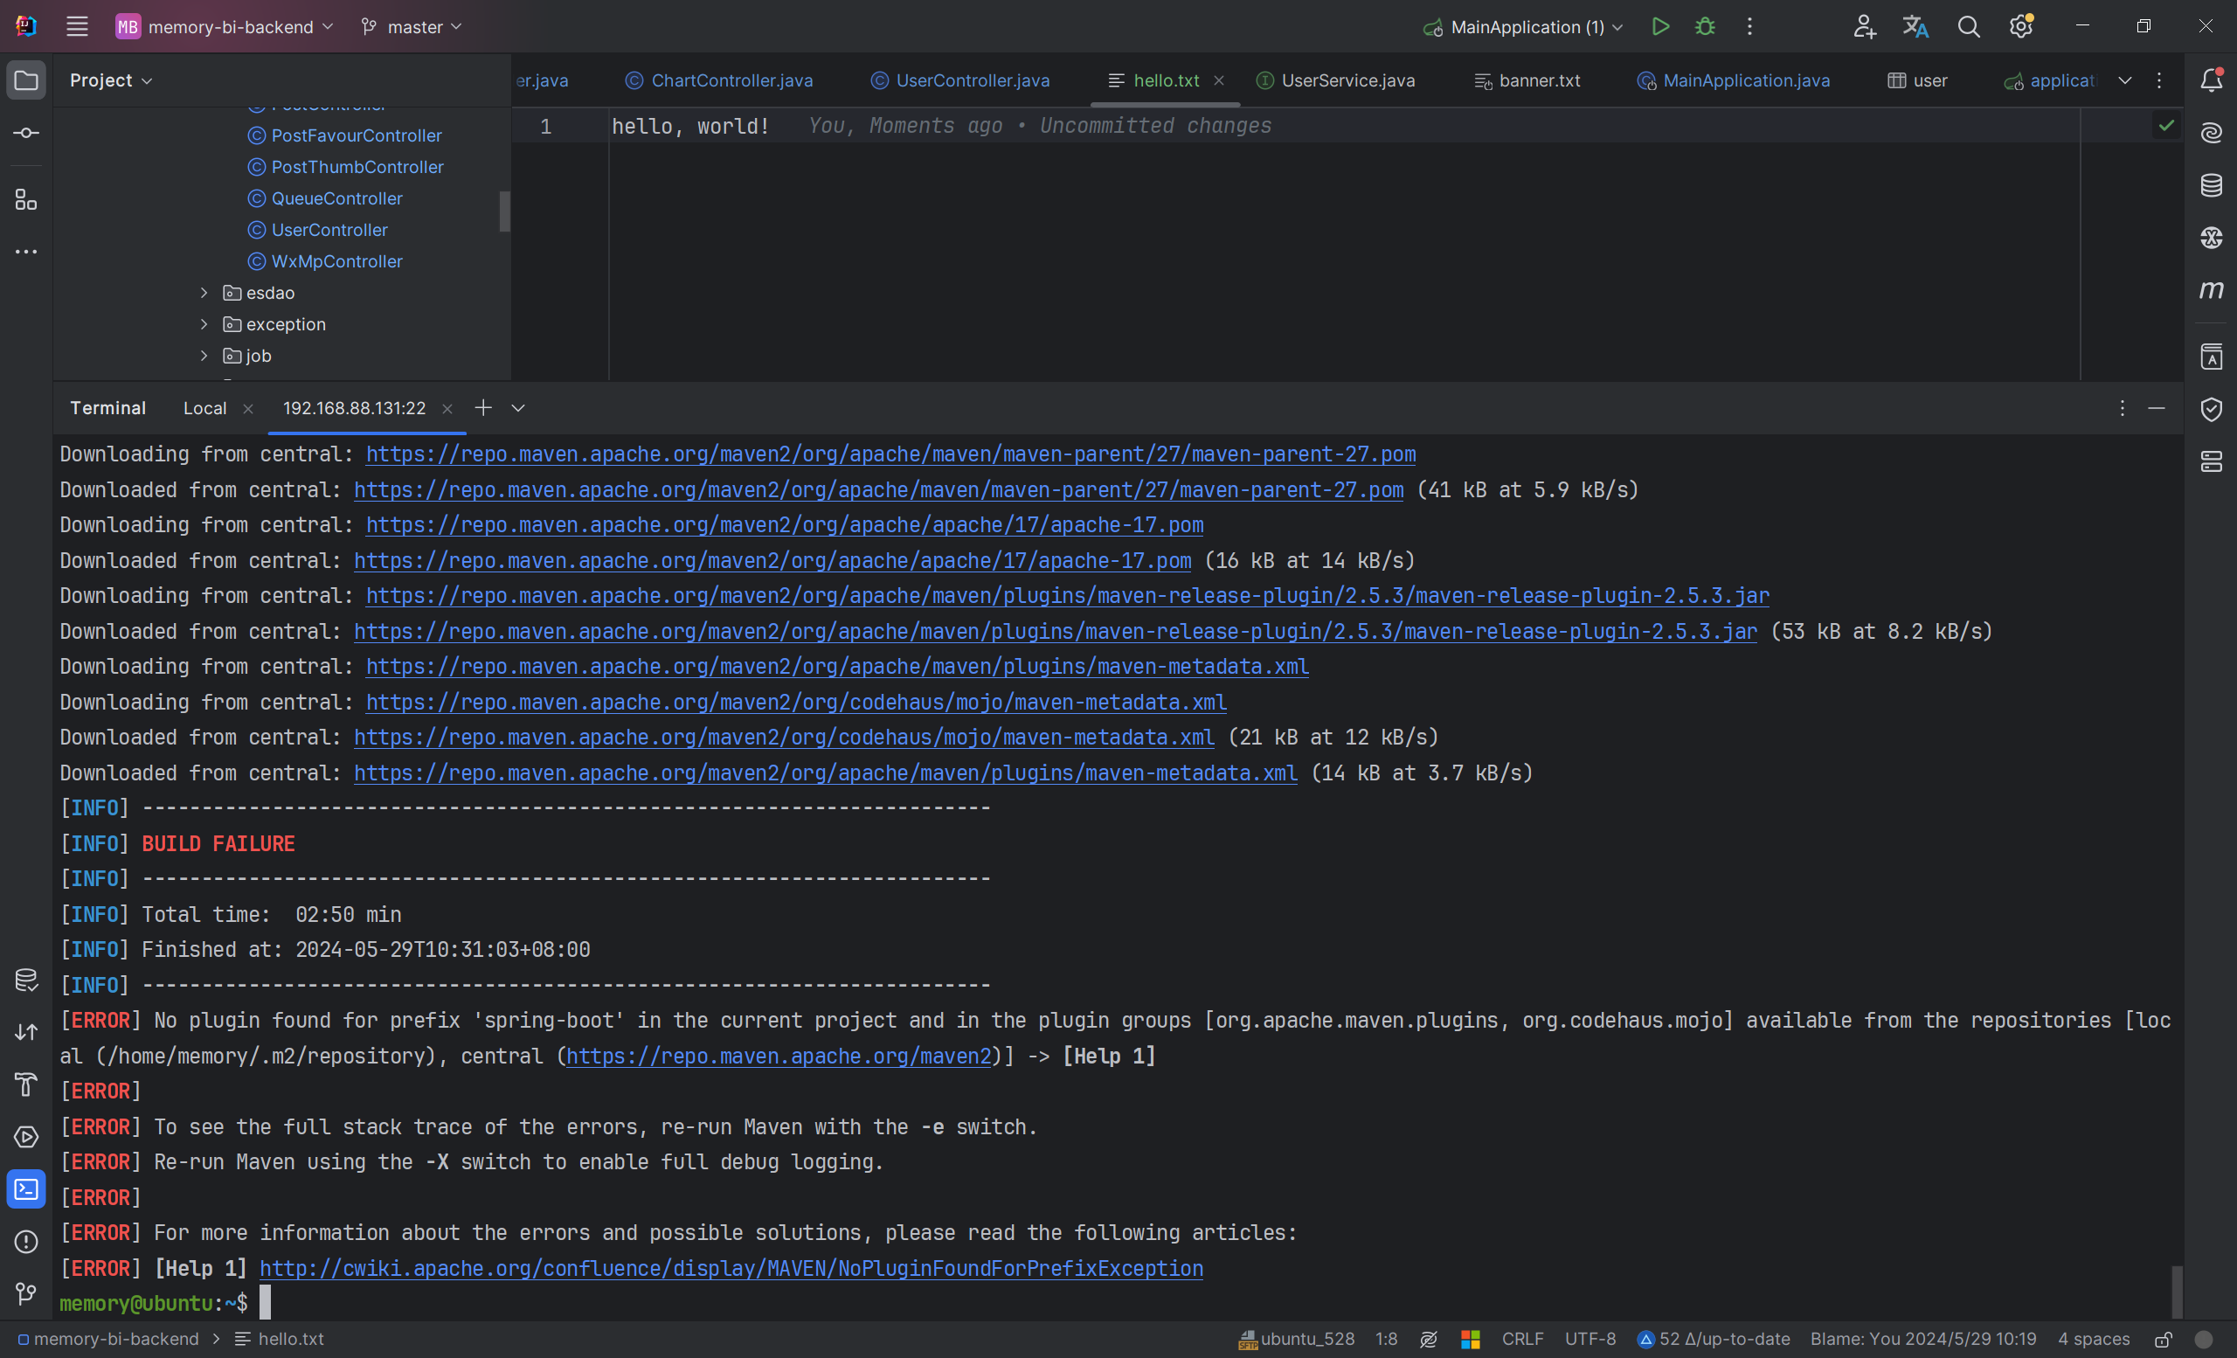Click the inspections green checkmark
The height and width of the screenshot is (1358, 2237).
[2166, 125]
